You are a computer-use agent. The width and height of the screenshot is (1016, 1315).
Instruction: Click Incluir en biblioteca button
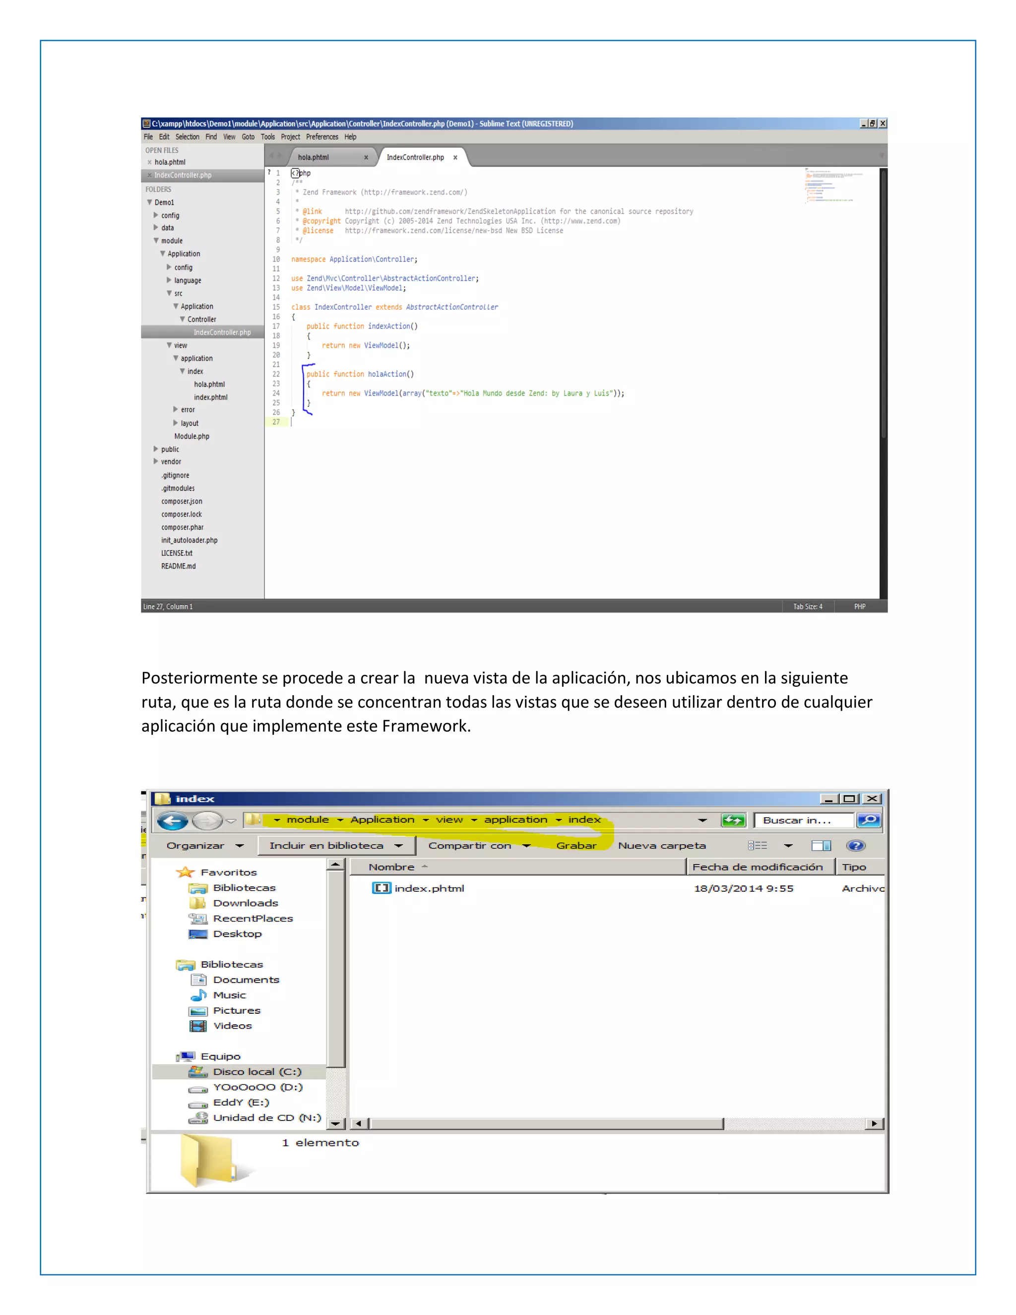click(336, 846)
